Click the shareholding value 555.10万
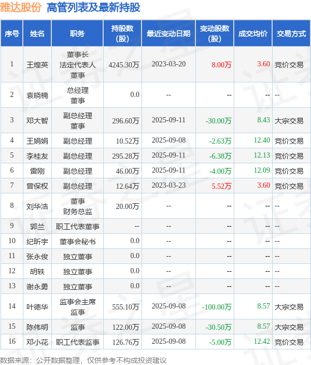Image resolution: width=311 pixels, height=365 pixels. (x=126, y=307)
